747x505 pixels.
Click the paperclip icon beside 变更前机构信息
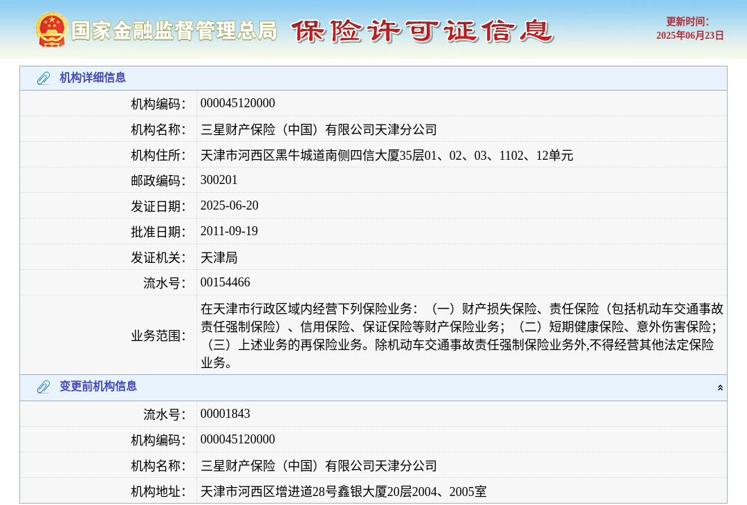click(x=44, y=387)
